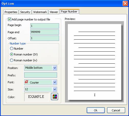Open the Security tab
The image size is (129, 116).
[x=25, y=12]
